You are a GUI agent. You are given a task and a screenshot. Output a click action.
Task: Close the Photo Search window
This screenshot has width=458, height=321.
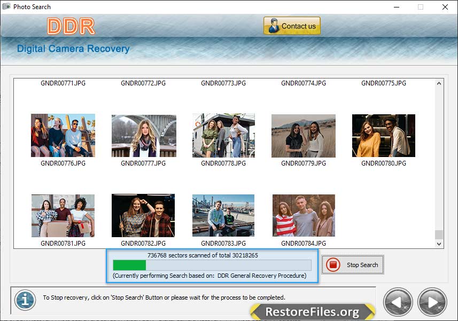[x=445, y=7]
